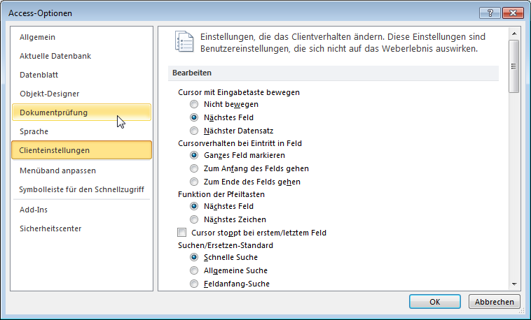Screen dimensions: 531x320
Task: Select 'Nächstes Zeichen' arrow key option
Action: click(195, 219)
